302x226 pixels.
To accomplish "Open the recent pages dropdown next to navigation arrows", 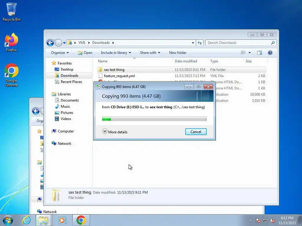I will coord(64,43).
